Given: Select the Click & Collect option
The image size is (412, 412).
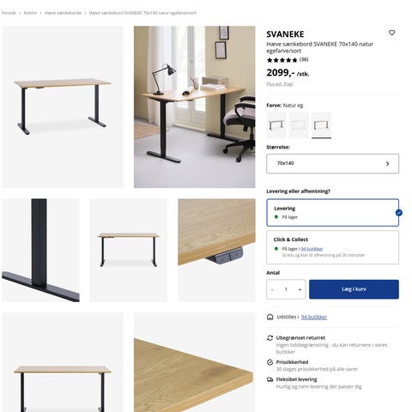Looking at the screenshot, I should pos(332,247).
